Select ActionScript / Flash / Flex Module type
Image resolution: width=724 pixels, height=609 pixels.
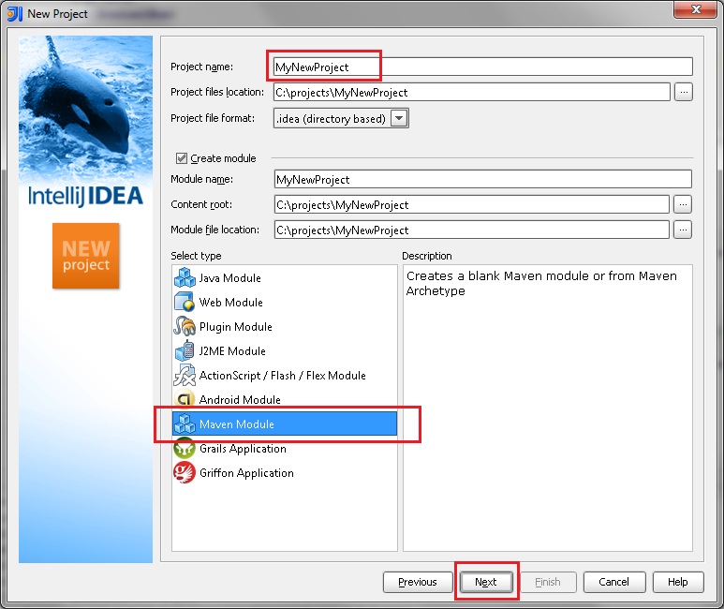click(285, 375)
